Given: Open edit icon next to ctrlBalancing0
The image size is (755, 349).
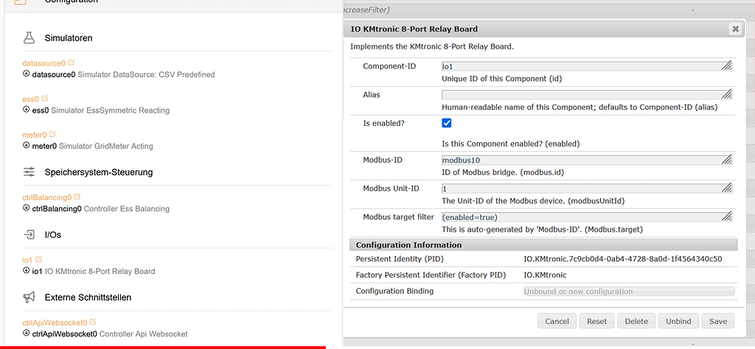Looking at the screenshot, I should point(77,197).
